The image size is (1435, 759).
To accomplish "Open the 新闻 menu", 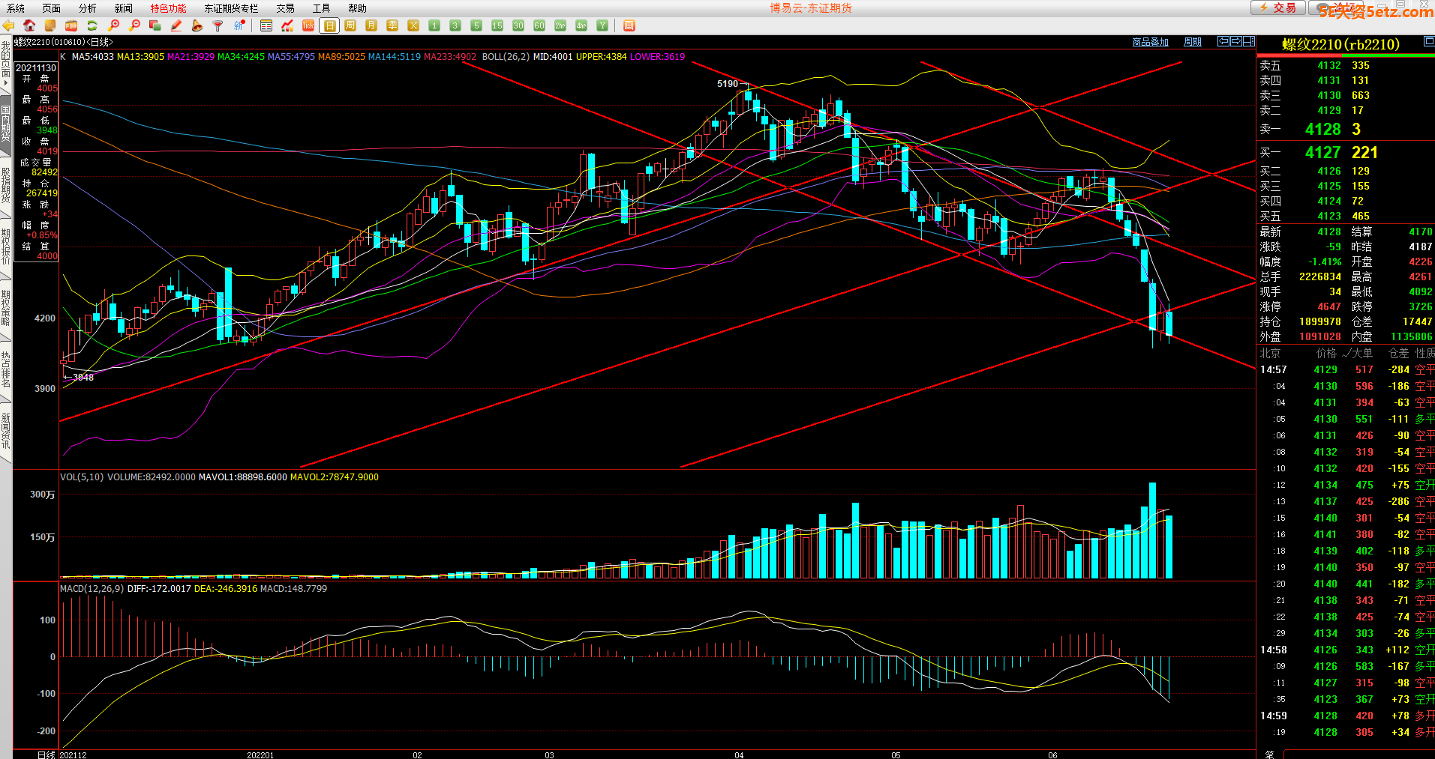I will pyautogui.click(x=124, y=8).
